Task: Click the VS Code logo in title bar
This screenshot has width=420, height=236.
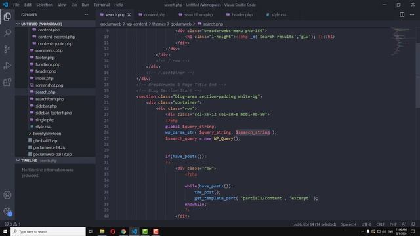Action: (5, 5)
